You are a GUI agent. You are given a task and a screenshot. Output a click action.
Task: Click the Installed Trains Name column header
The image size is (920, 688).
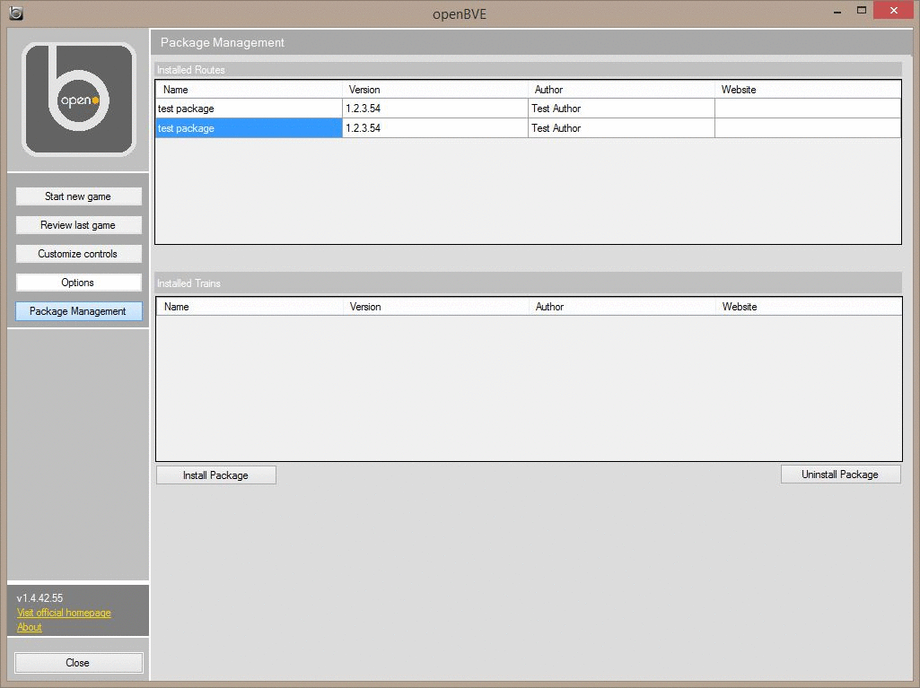250,307
